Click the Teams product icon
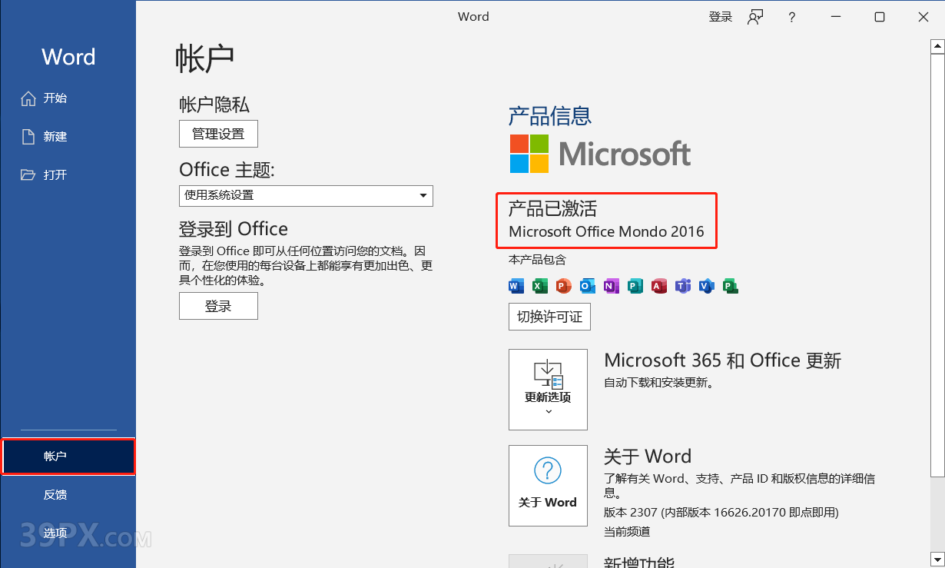 coord(682,286)
